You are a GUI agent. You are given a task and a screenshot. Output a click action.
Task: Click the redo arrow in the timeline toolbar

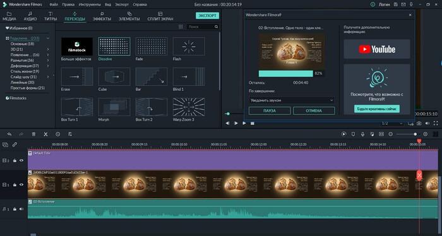[x=21, y=134]
